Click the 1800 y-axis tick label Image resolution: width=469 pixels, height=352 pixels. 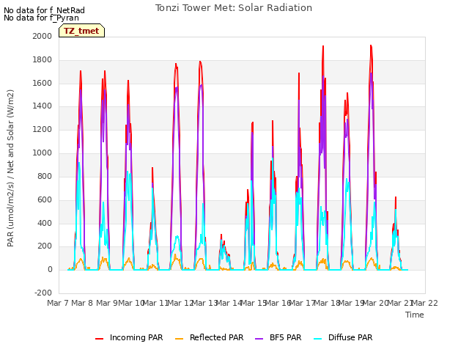point(43,60)
